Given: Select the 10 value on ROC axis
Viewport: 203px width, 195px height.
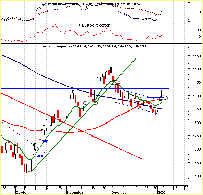Looking at the screenshot, I should 199,30.
